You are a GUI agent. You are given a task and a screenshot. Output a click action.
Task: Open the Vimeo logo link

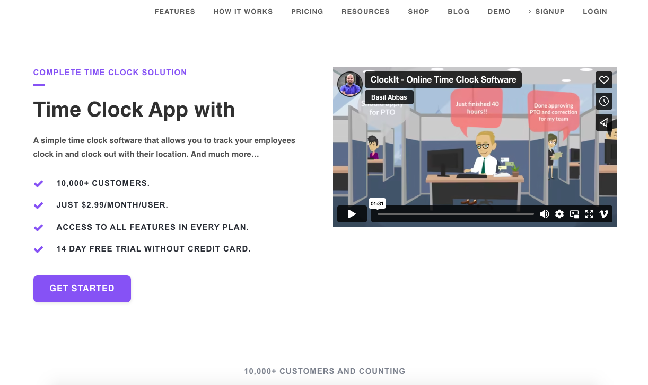pyautogui.click(x=603, y=214)
